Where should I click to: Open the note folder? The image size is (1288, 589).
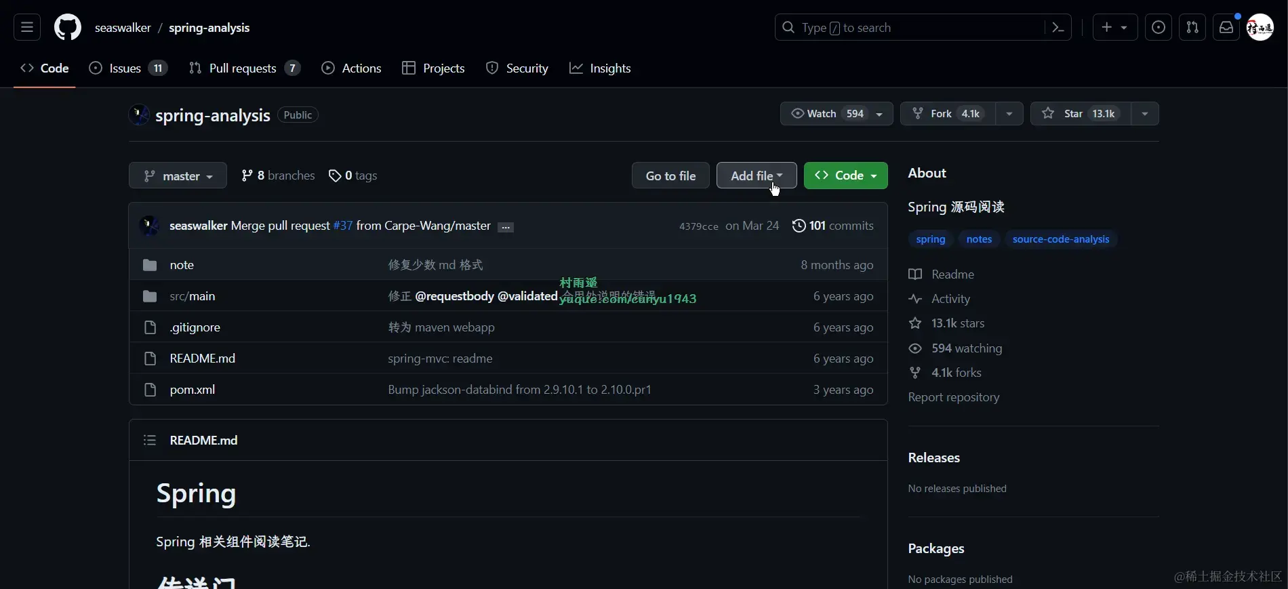(x=182, y=265)
